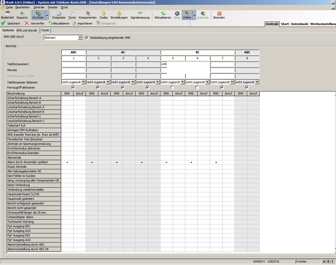Click the Werkseinstellung link
The width and height of the screenshot is (336, 265).
pos(323,24)
